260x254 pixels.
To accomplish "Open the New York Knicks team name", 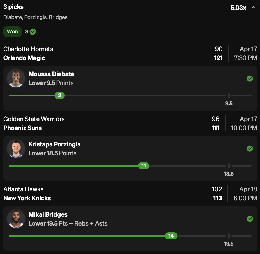I will (27, 198).
